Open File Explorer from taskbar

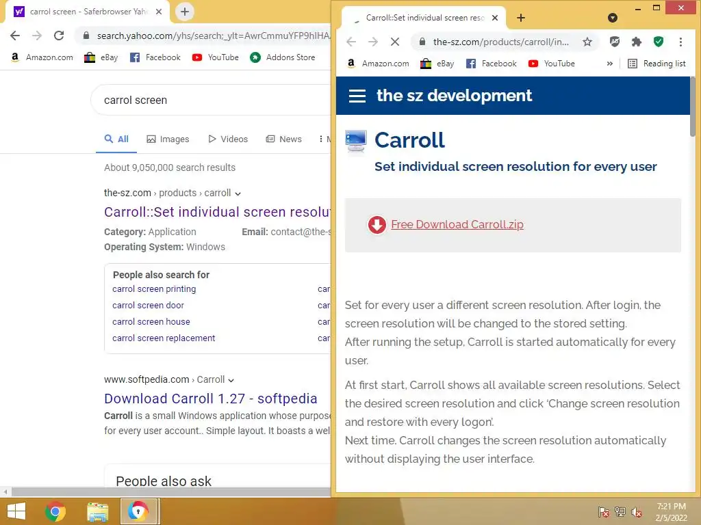[x=97, y=511]
